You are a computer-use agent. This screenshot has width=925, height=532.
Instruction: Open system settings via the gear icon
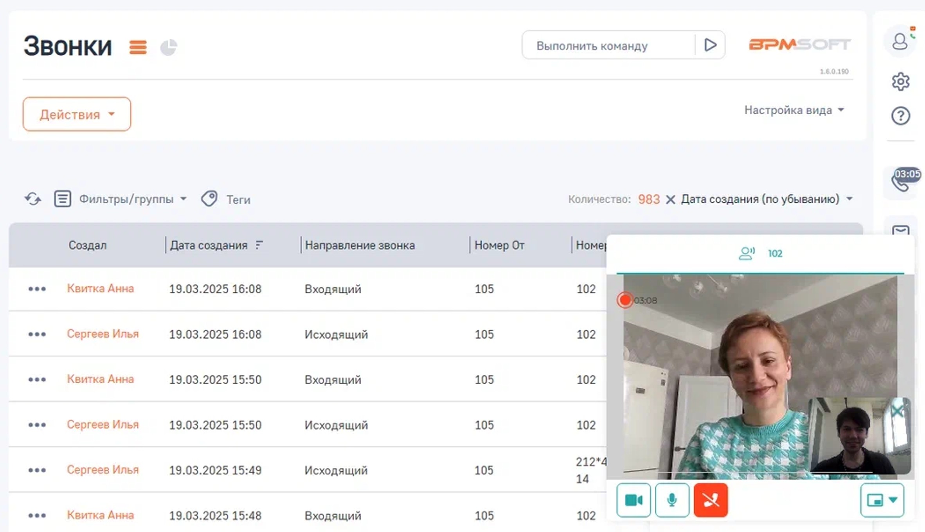[x=901, y=81]
